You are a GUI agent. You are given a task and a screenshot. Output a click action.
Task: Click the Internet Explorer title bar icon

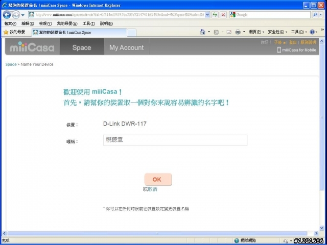(x=5, y=5)
